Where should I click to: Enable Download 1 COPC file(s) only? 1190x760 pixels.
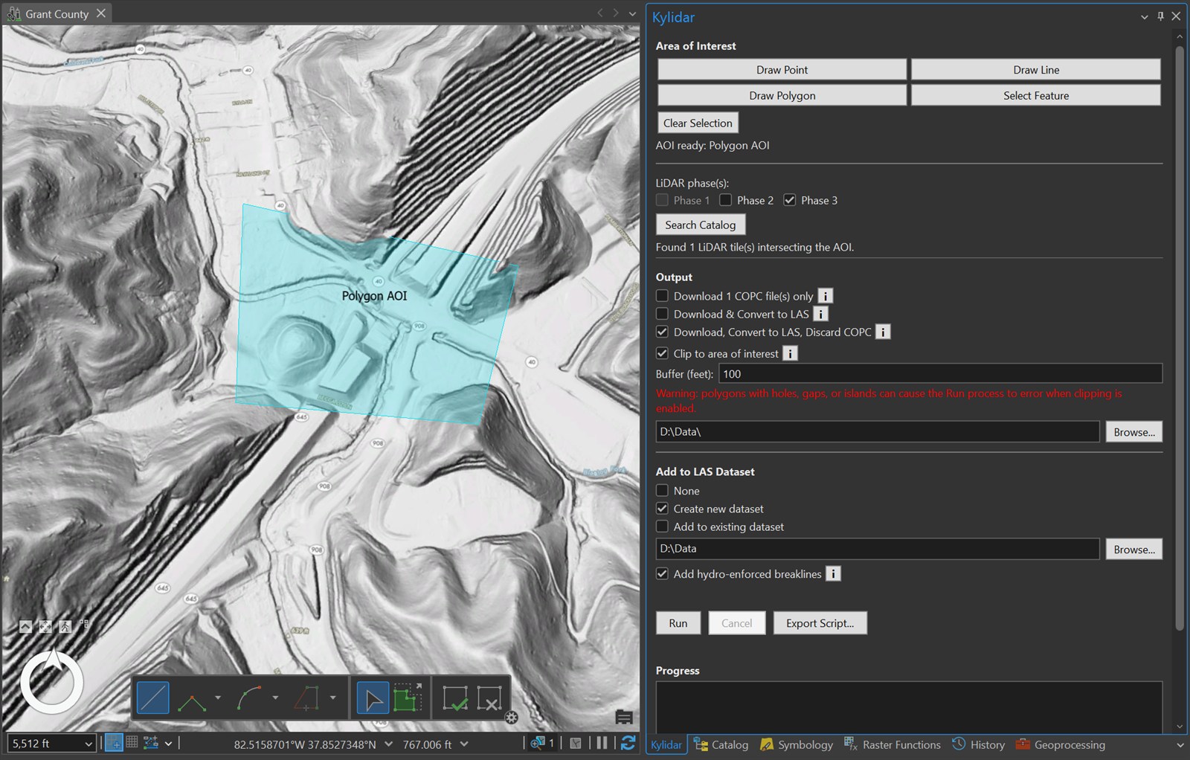(x=662, y=296)
